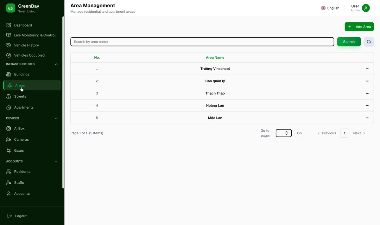
Task: Select the Hoàng Lan area name
Action: click(215, 106)
